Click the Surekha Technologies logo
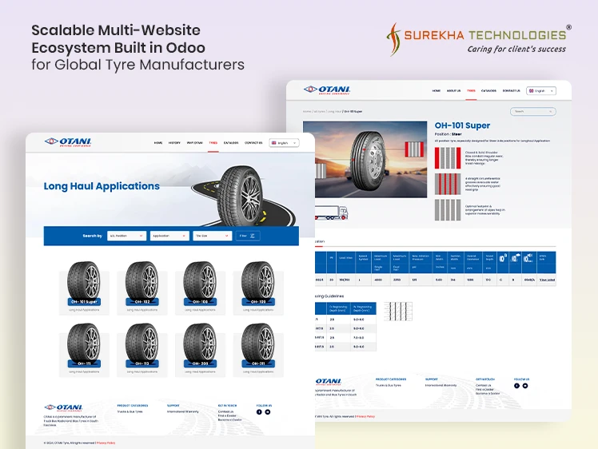Viewport: 598px width, 449px height. coord(478,39)
